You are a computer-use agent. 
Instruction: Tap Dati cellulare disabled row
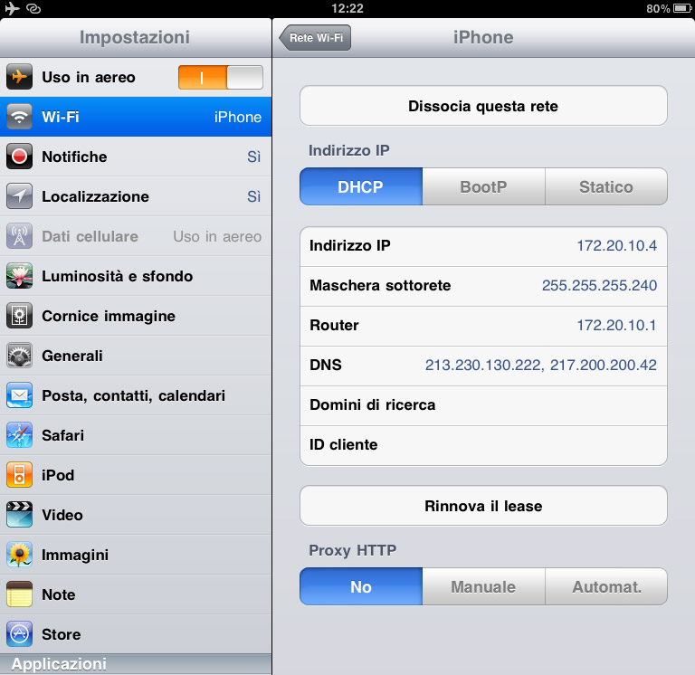pos(136,236)
